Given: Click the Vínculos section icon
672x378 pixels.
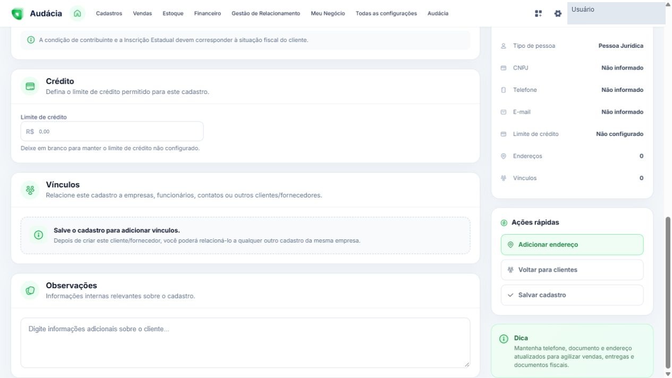Looking at the screenshot, I should [x=30, y=190].
